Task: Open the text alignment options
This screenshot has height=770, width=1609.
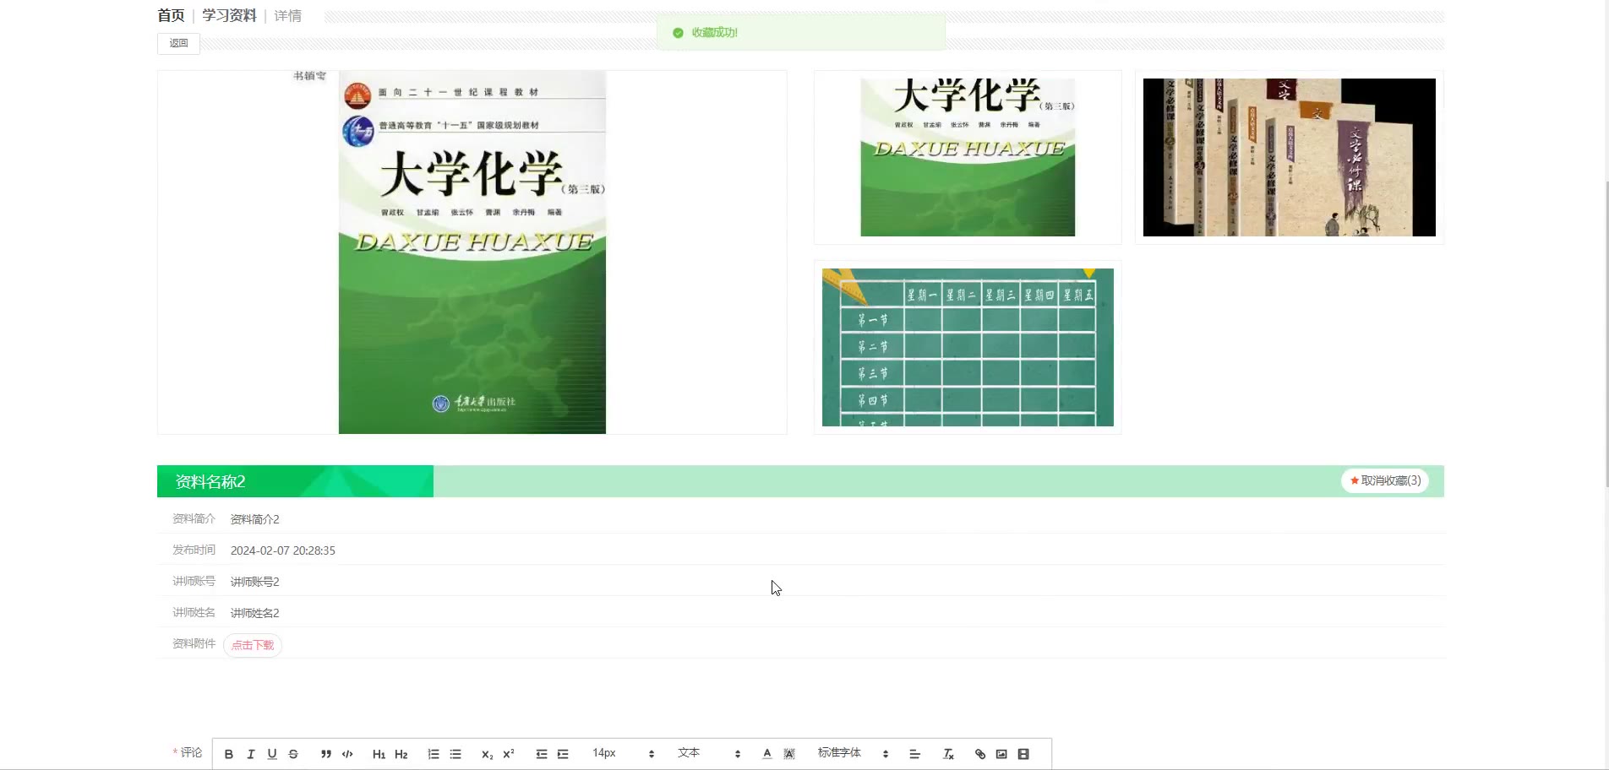Action: [914, 754]
